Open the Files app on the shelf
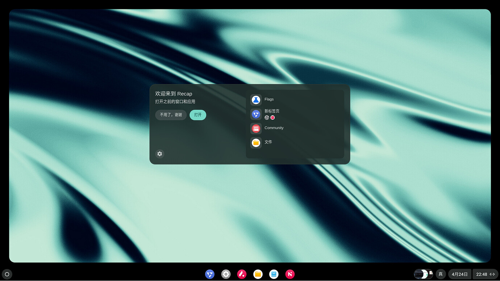Screen dimensions: 500x281 (258, 274)
